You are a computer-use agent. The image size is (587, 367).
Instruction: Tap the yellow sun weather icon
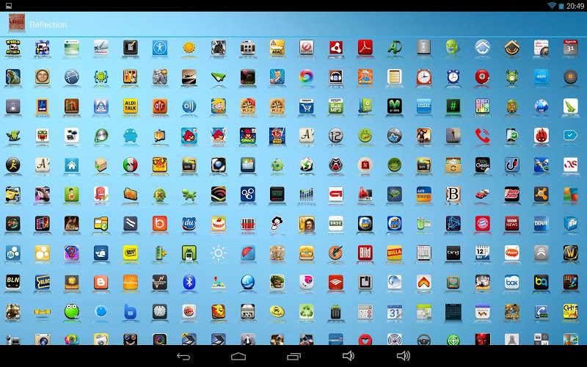pyautogui.click(x=189, y=48)
